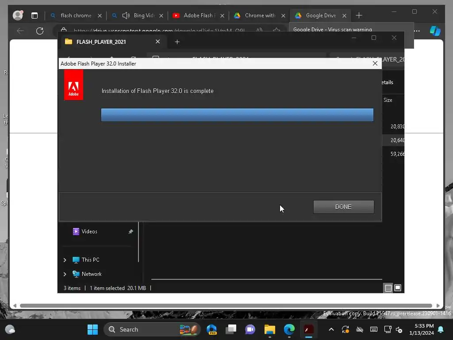
Task: Select the Flash installer taskbar icon
Action: pos(308,329)
